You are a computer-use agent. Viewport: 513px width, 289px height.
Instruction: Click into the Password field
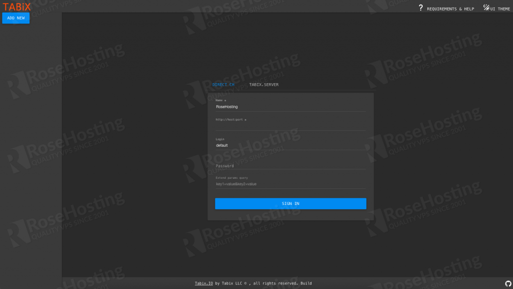coord(290,166)
